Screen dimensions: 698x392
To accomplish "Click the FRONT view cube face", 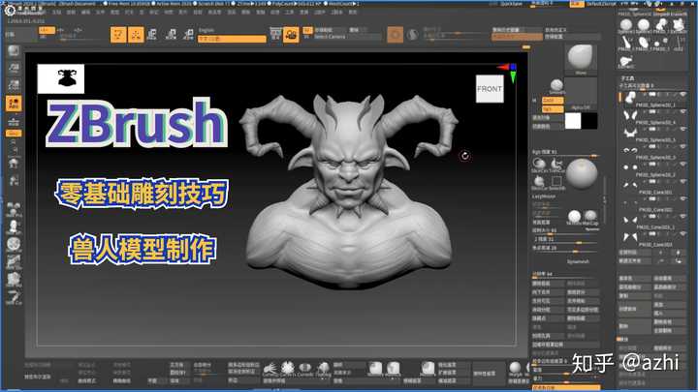I will click(490, 88).
